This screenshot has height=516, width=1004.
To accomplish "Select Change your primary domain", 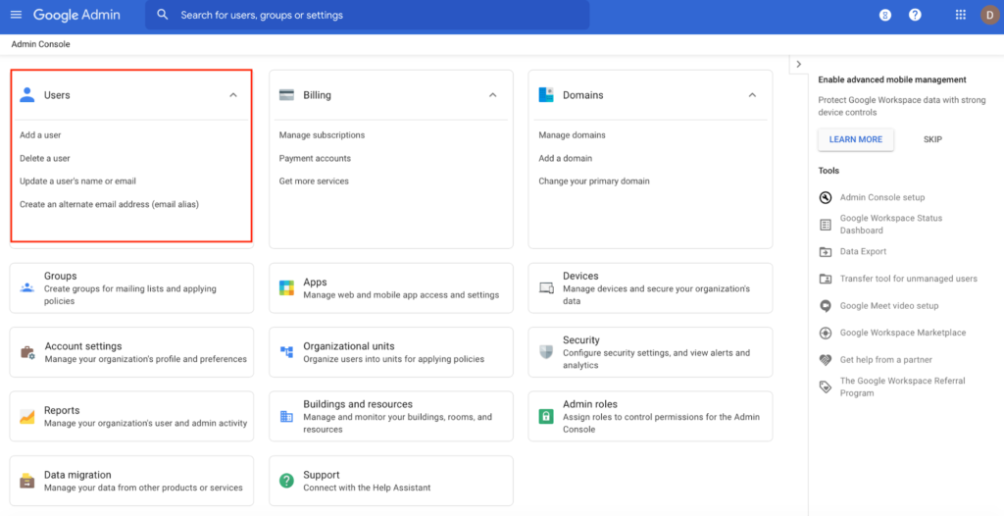I will point(593,181).
